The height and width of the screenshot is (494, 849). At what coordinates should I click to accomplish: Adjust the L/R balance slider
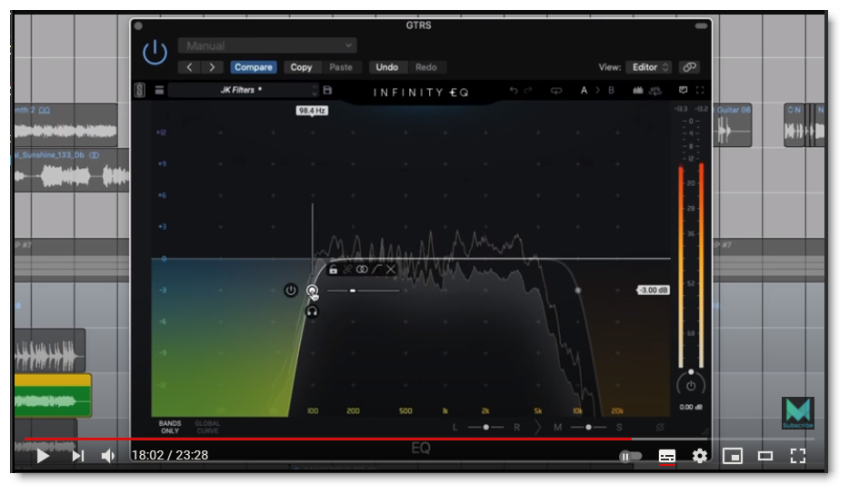click(x=485, y=428)
